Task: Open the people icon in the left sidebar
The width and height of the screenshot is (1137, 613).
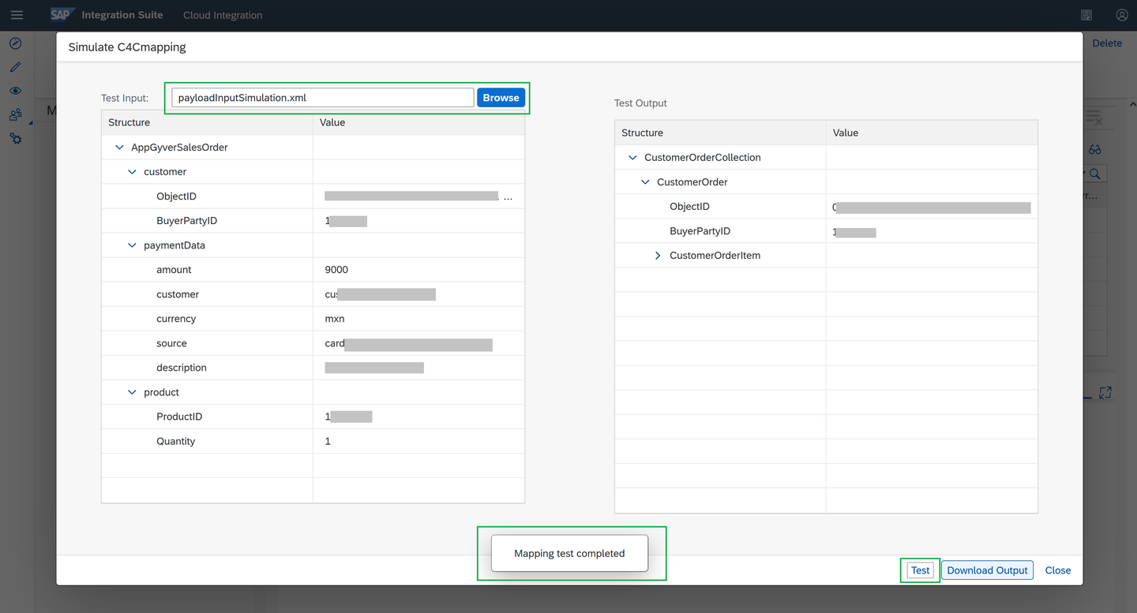Action: [x=16, y=115]
